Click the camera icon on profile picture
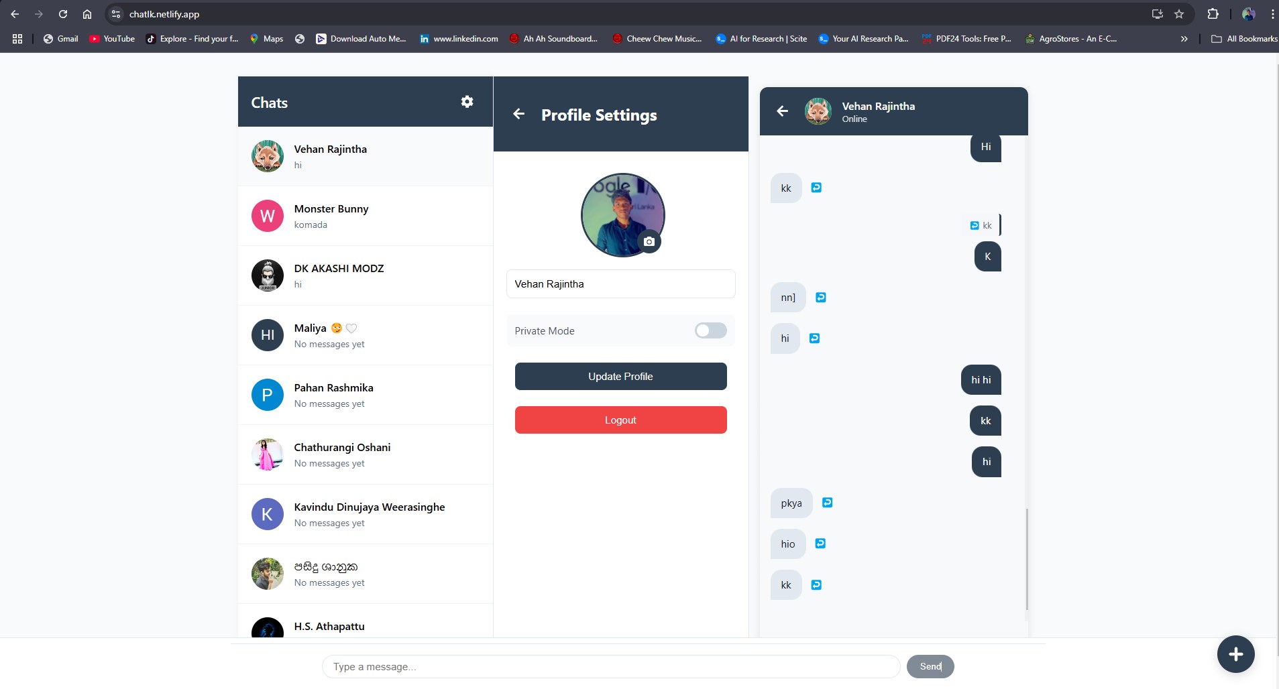 tap(648, 241)
